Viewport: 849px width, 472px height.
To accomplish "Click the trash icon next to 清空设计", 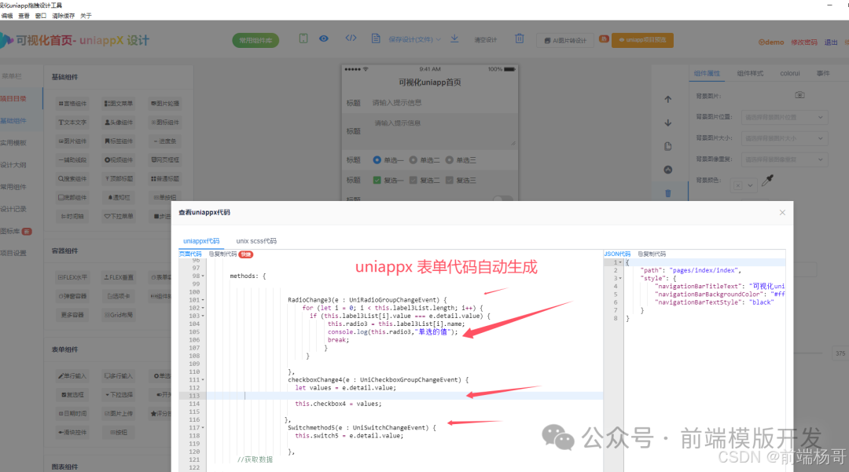I will pos(520,38).
